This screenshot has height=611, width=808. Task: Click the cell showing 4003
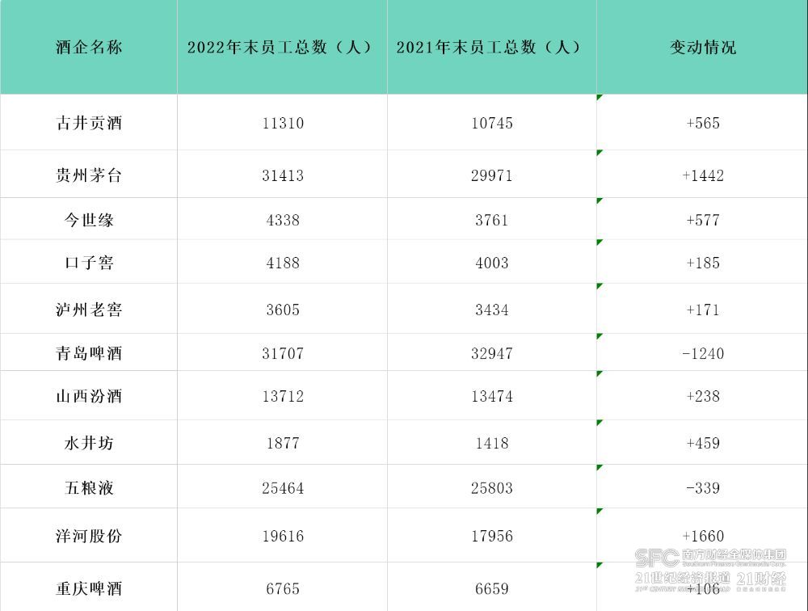(492, 263)
